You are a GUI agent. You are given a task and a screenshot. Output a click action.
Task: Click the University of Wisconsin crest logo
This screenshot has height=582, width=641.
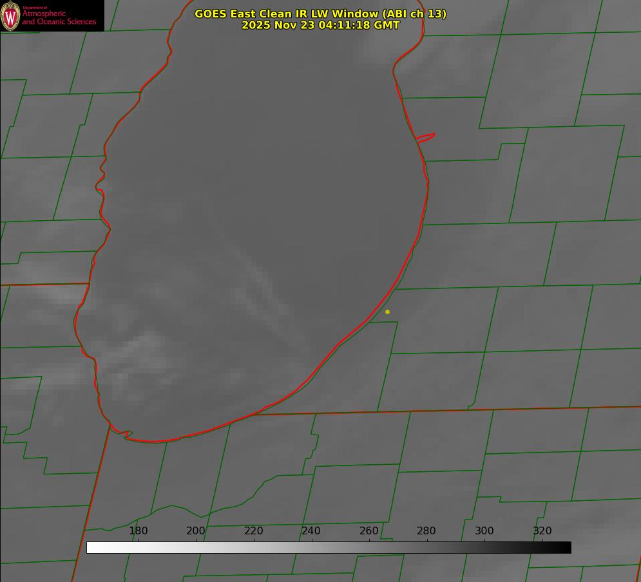coord(10,15)
